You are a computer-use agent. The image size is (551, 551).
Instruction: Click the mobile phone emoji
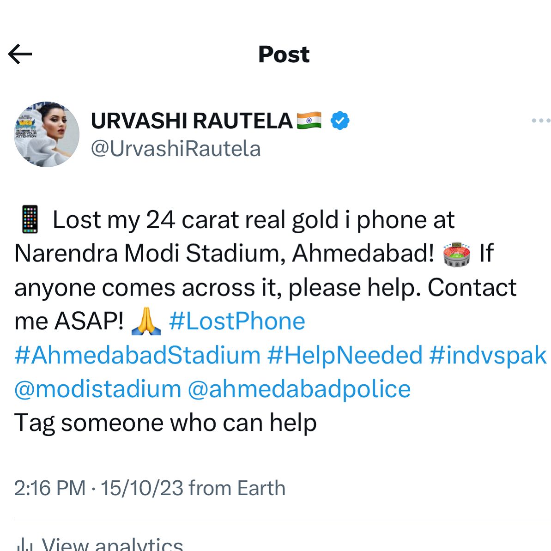(x=30, y=220)
